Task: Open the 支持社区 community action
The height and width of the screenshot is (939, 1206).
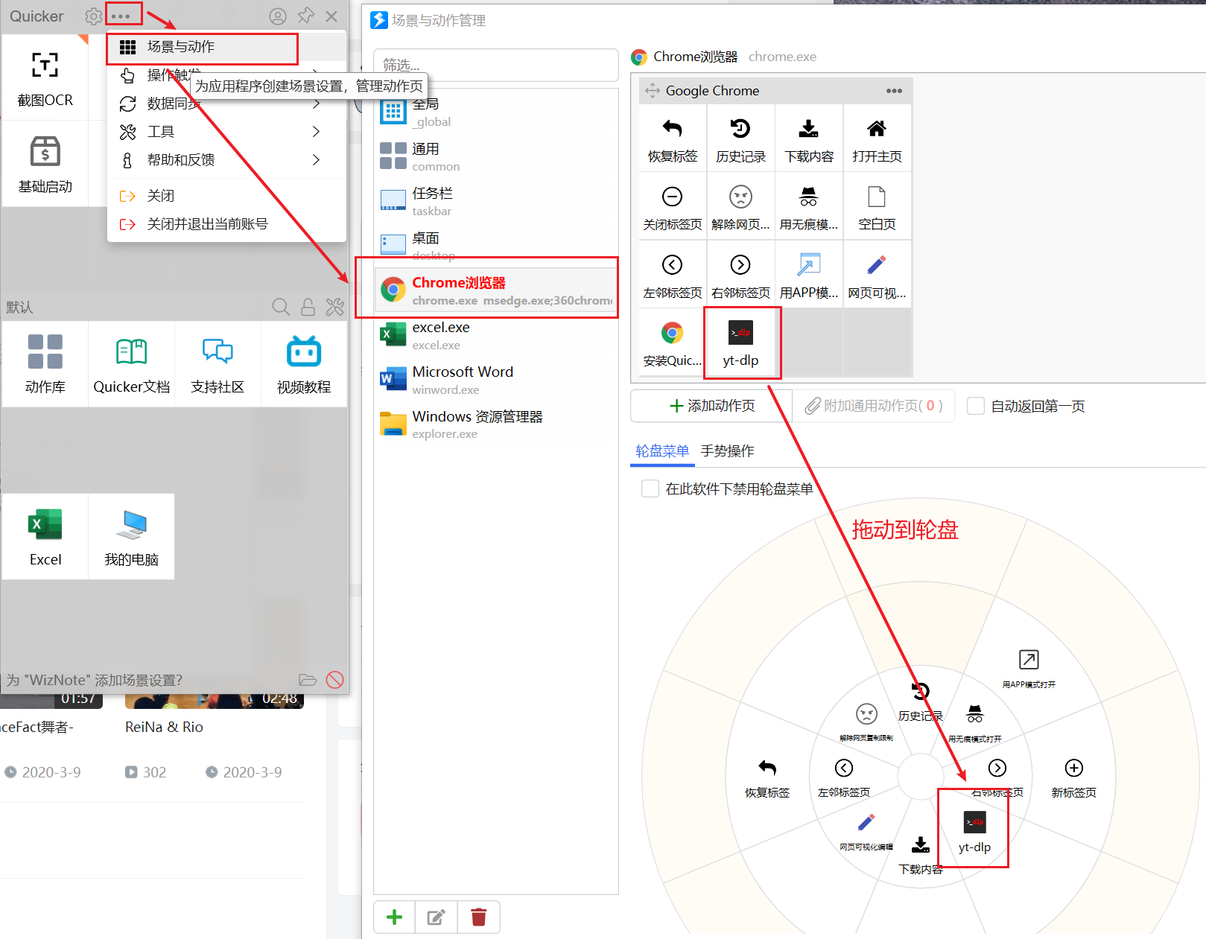Action: tap(218, 364)
